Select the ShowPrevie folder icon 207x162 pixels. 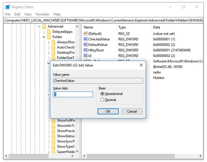(53, 131)
